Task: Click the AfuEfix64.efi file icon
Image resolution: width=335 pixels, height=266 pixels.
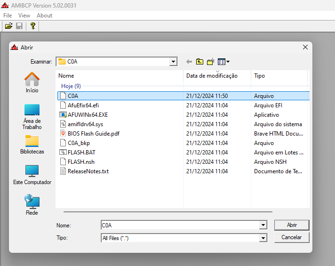Action: [63, 105]
